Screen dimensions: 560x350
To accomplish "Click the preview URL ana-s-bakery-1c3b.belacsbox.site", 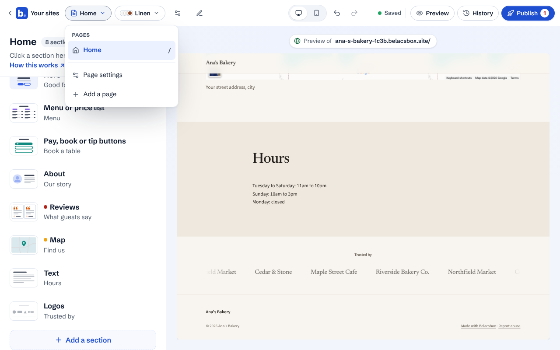I will point(383,41).
